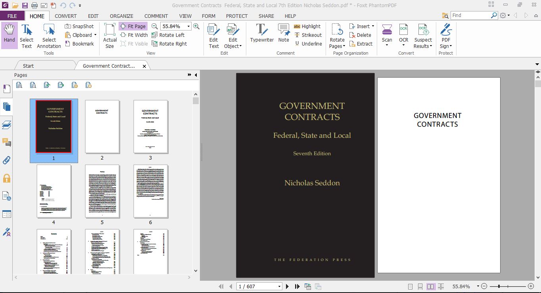Choose the Strikeout tool
This screenshot has height=293, width=541.
(x=308, y=35)
